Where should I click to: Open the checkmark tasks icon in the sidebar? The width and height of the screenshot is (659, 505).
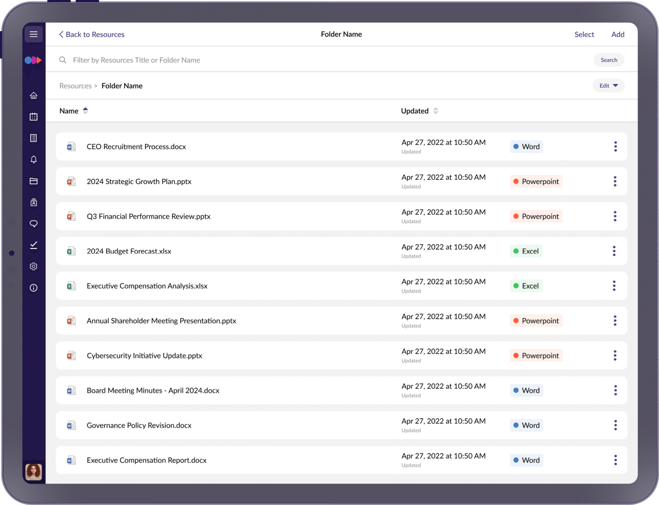(33, 245)
